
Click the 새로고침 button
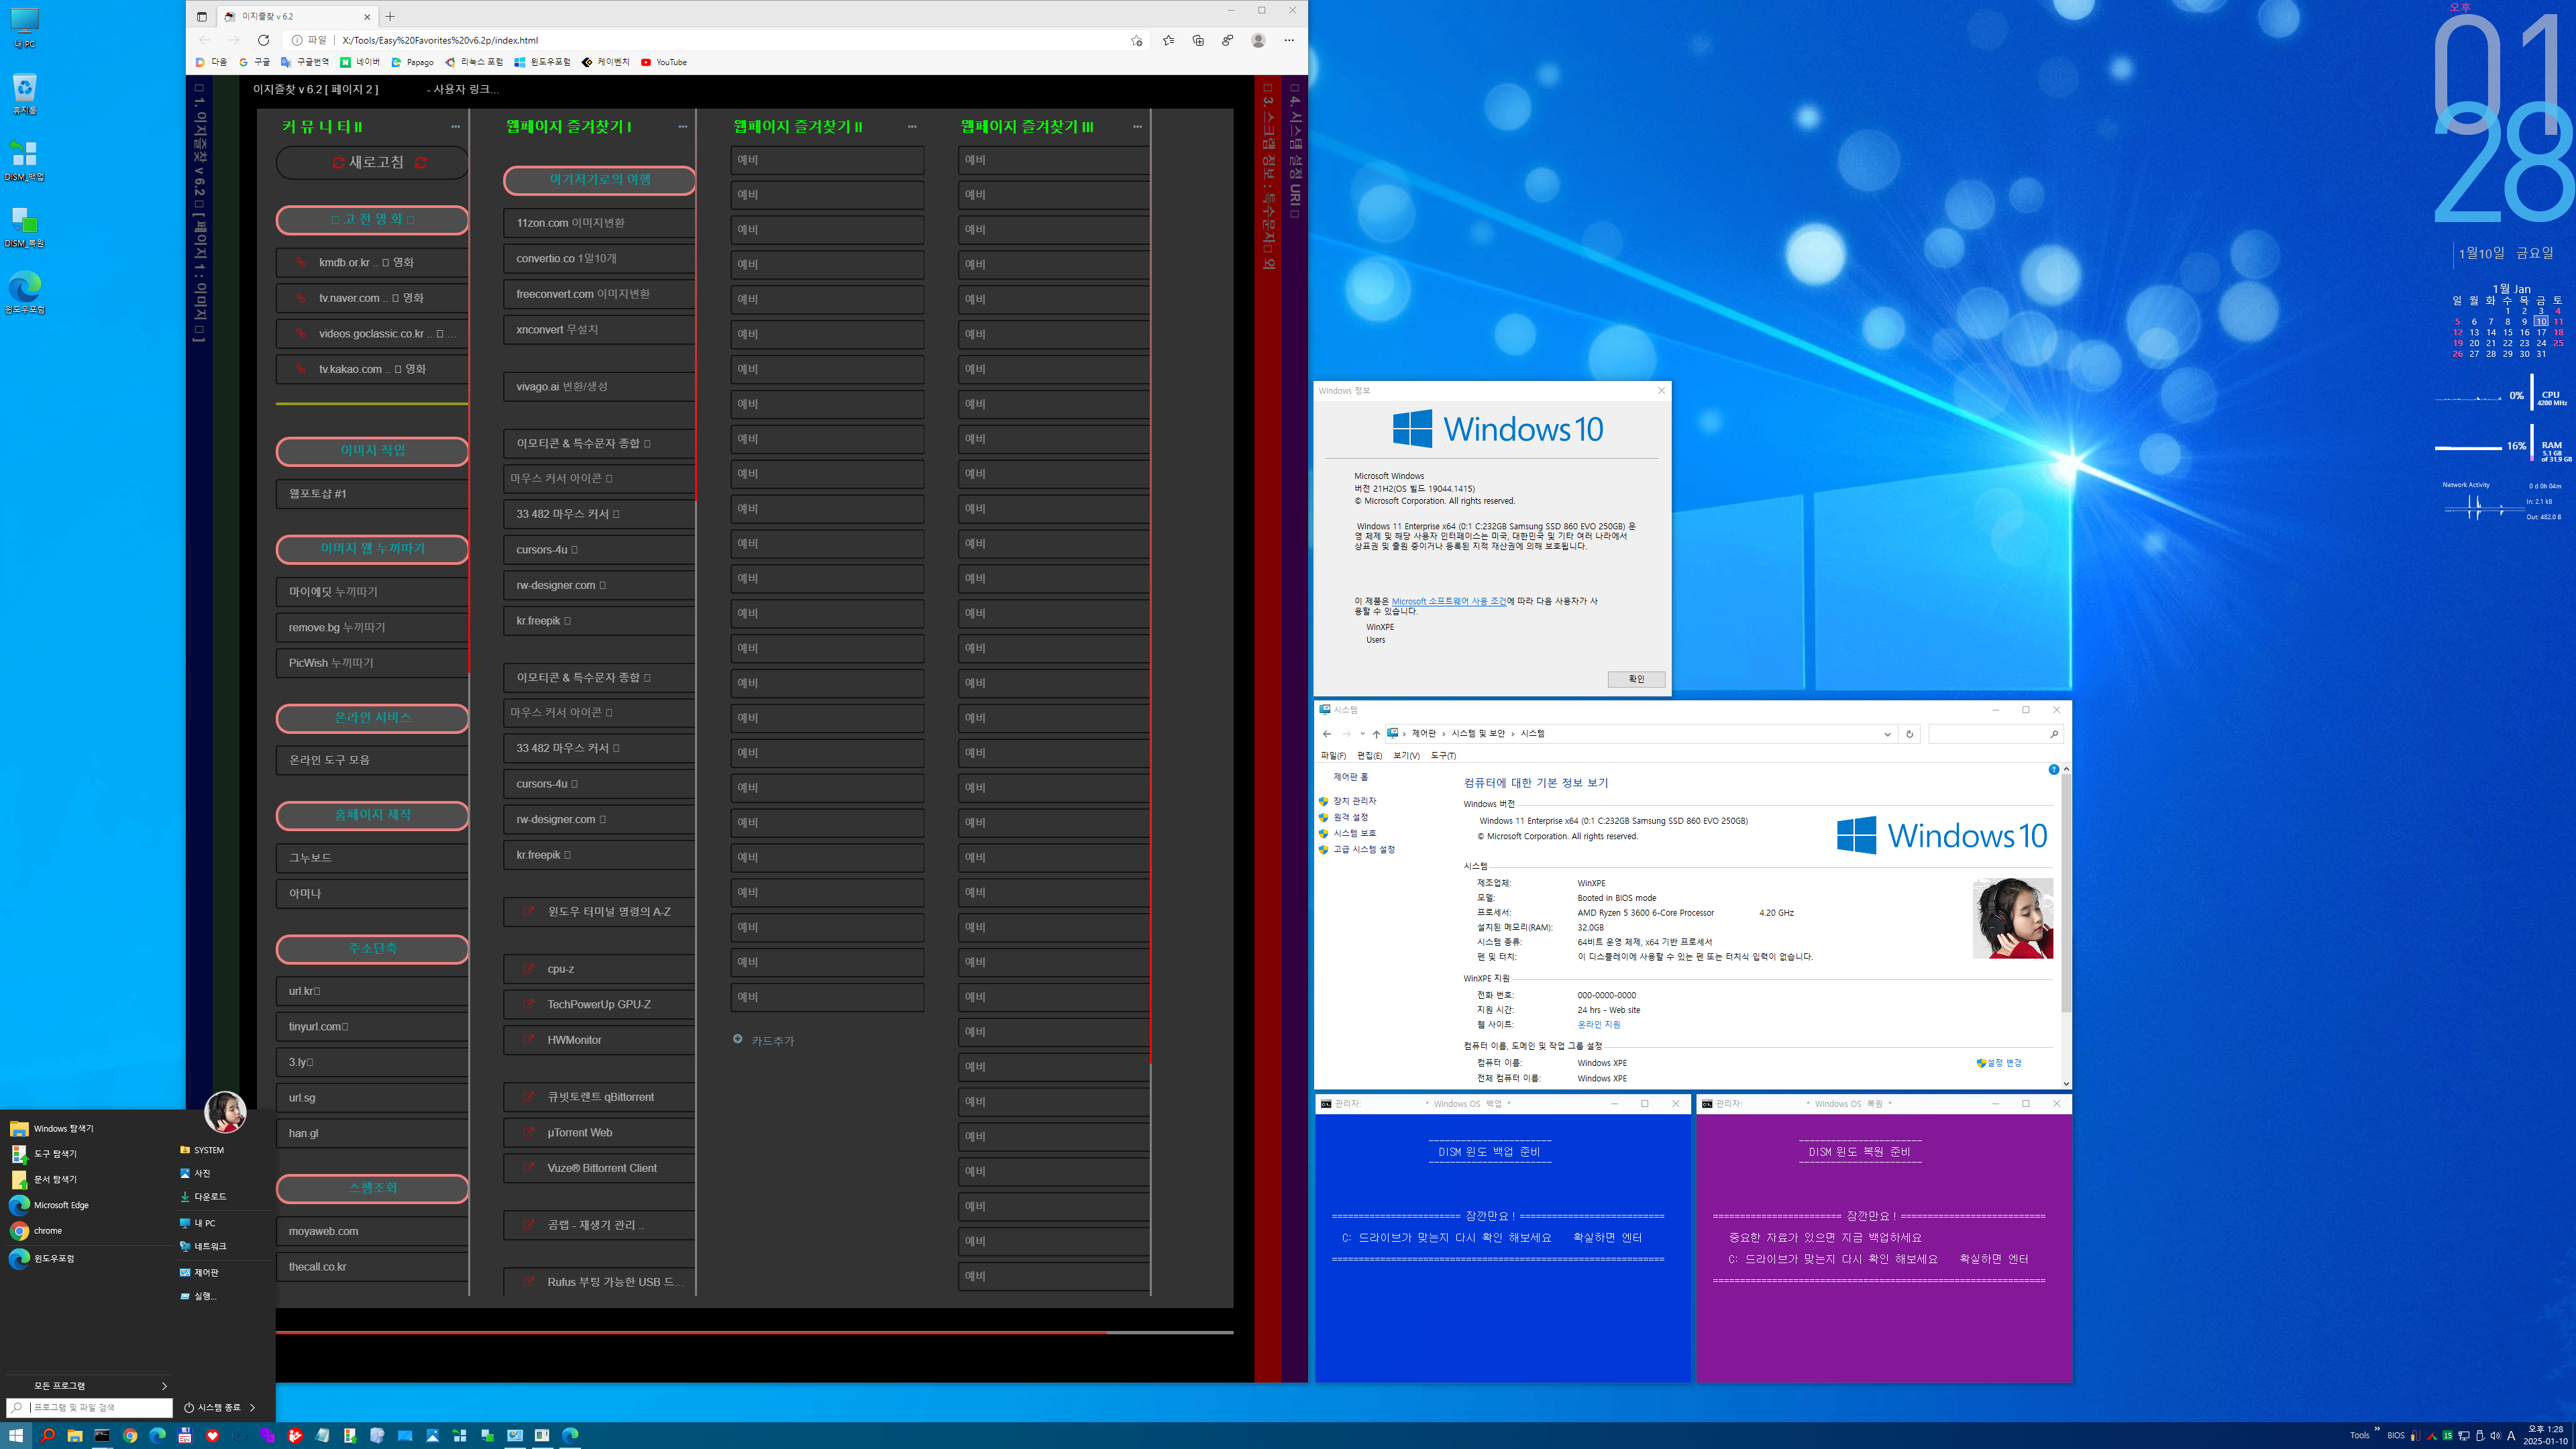click(x=372, y=162)
